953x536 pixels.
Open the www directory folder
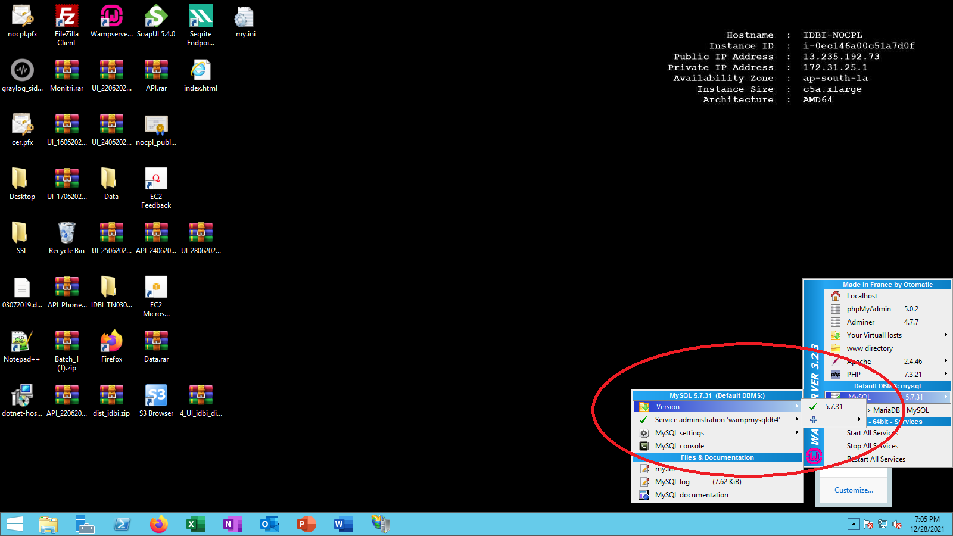pyautogui.click(x=887, y=348)
